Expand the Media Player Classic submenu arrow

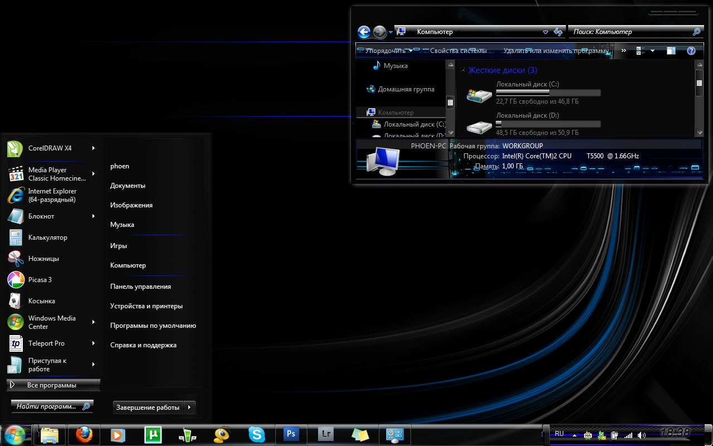click(94, 174)
